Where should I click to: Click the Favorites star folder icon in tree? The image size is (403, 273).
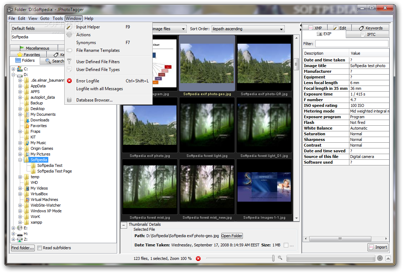click(x=27, y=126)
